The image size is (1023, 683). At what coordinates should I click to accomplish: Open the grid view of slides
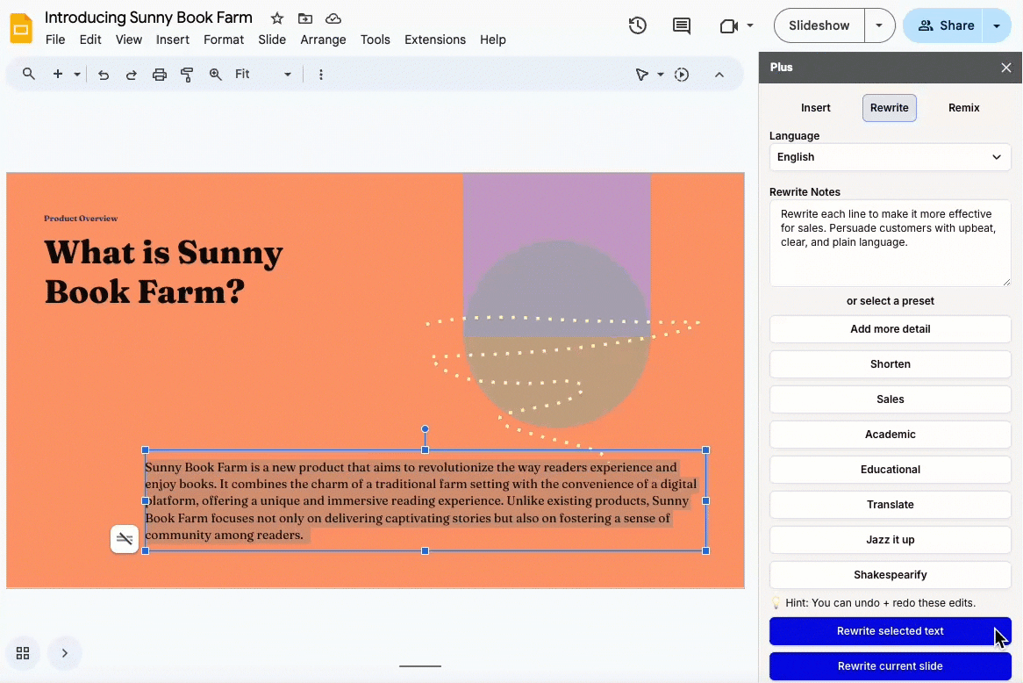[23, 653]
